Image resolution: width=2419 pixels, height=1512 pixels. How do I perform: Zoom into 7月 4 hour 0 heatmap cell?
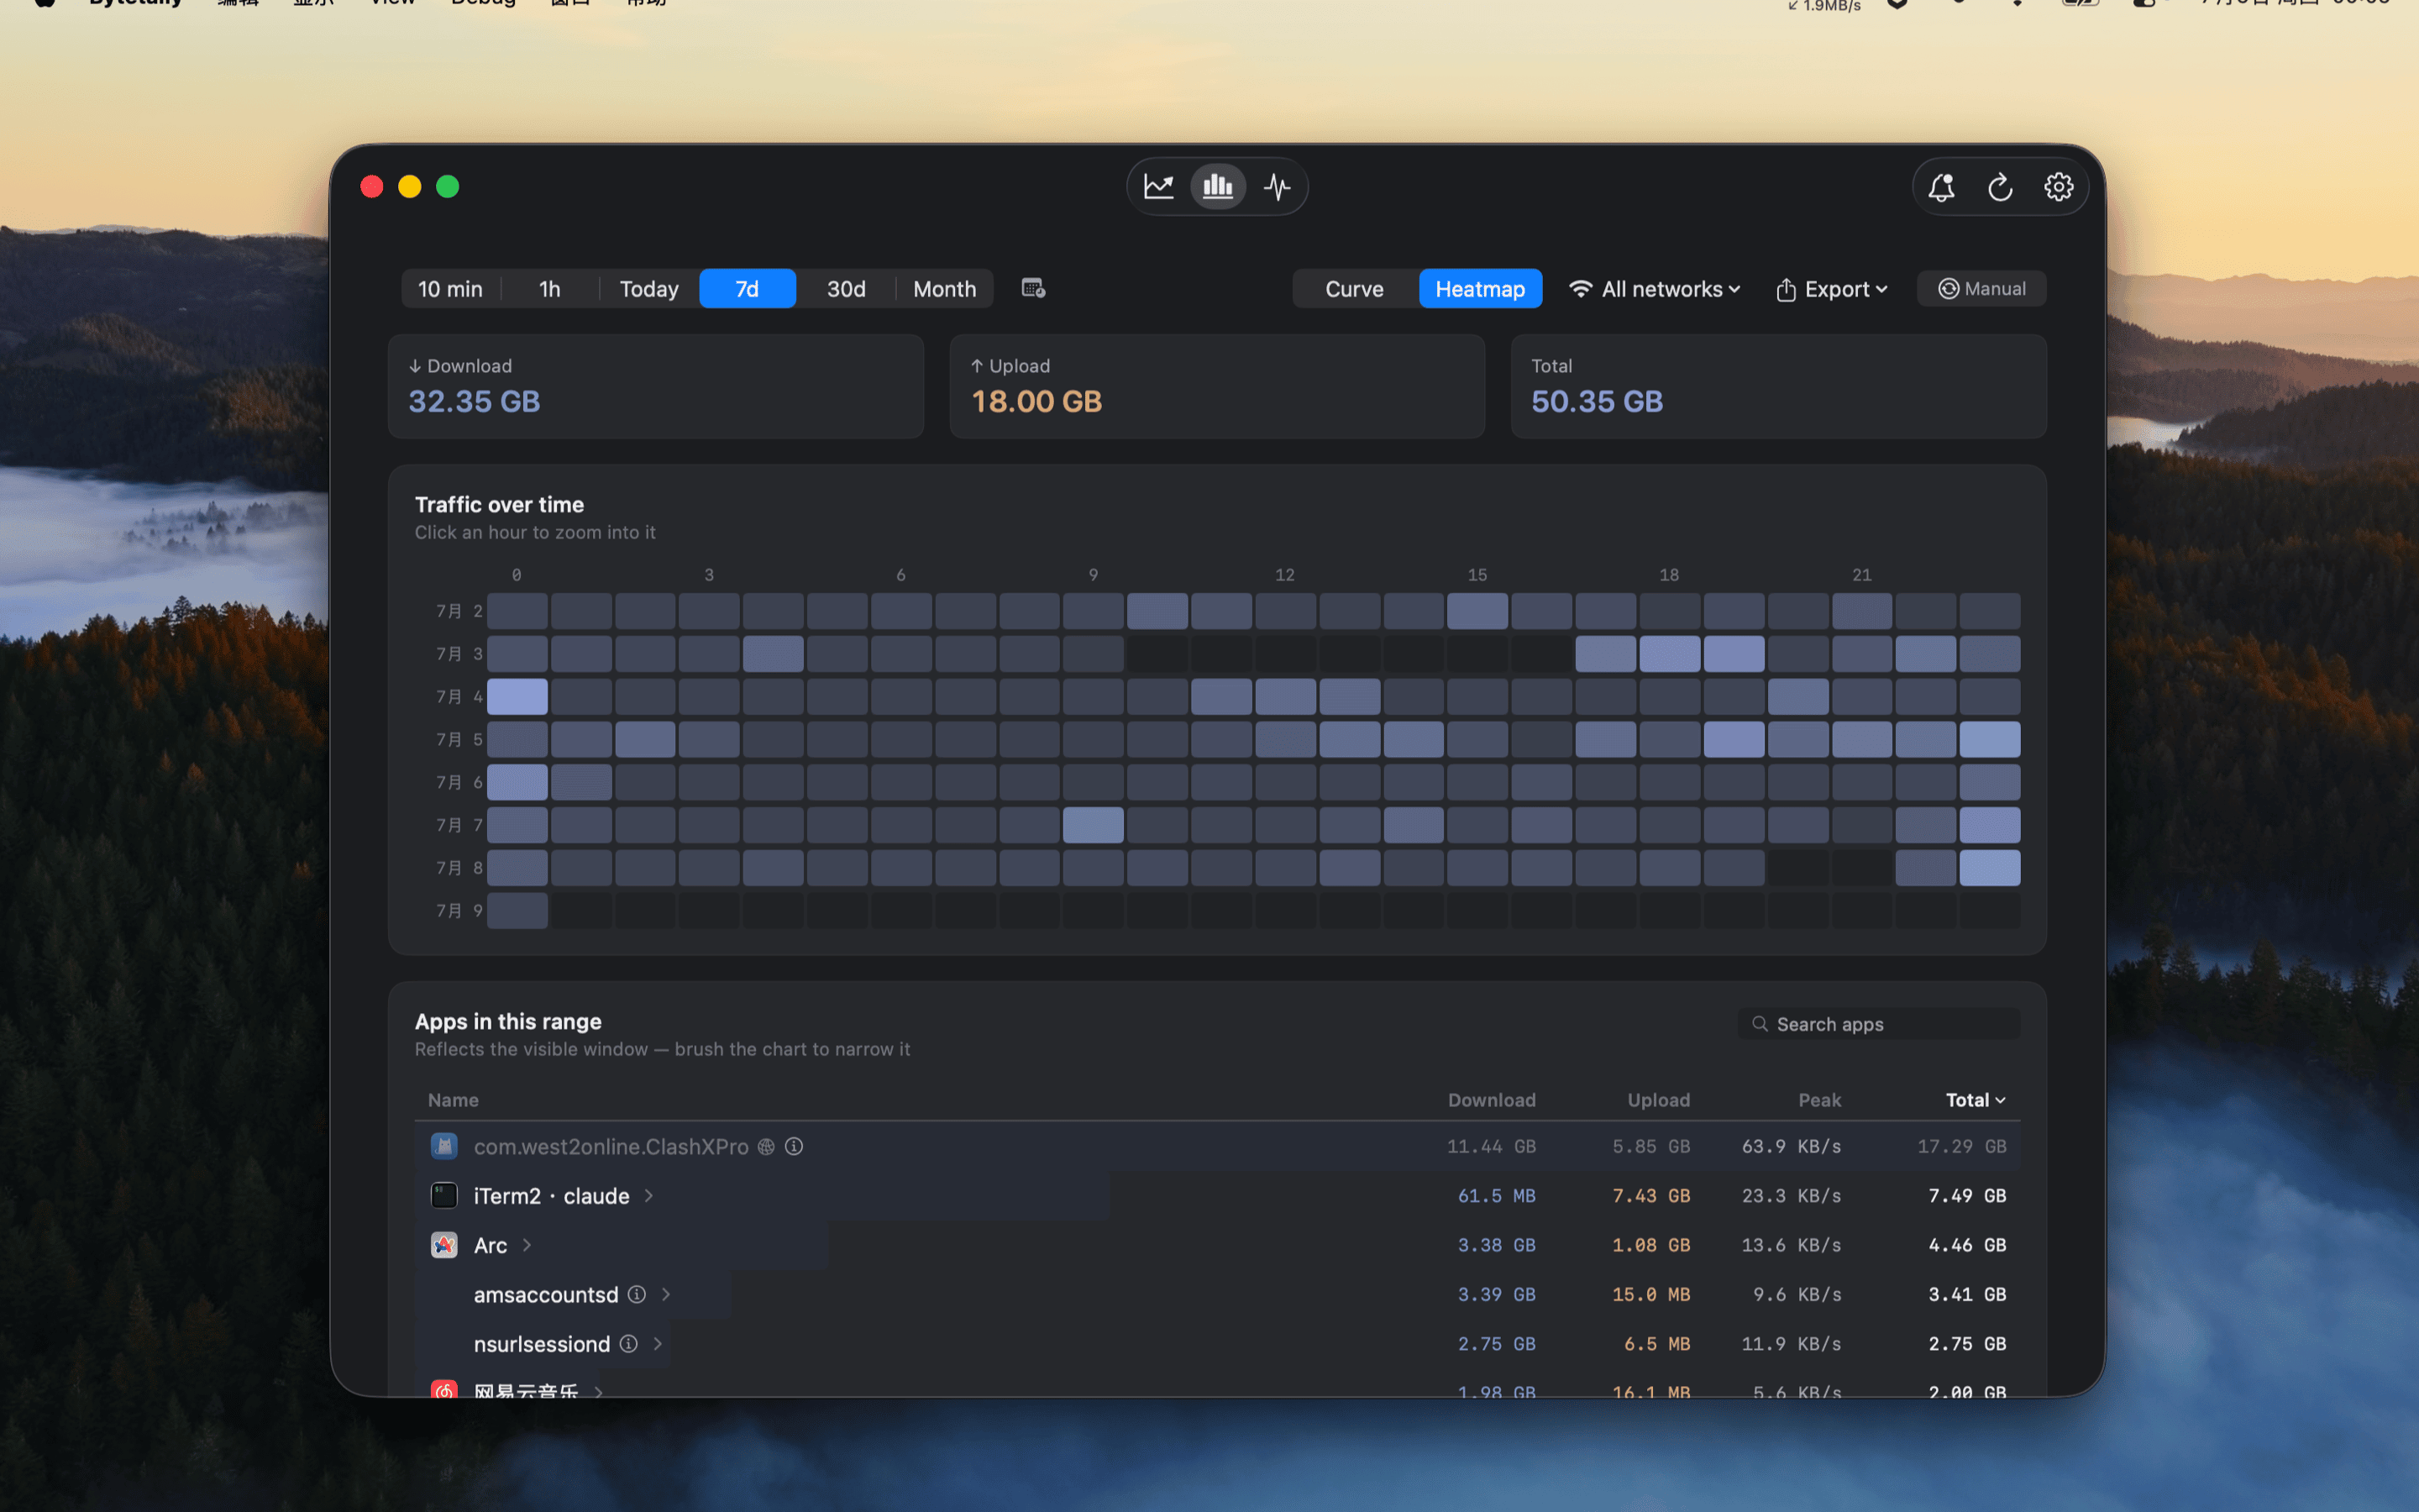coord(517,696)
